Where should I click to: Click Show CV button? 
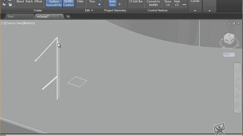point(168,3)
